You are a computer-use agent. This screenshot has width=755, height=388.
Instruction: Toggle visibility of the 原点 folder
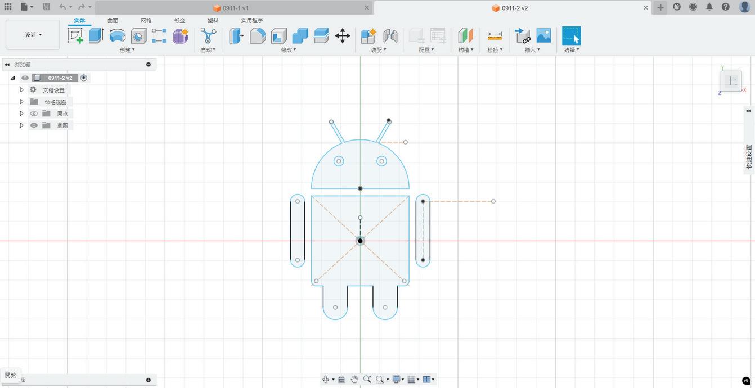(x=34, y=114)
